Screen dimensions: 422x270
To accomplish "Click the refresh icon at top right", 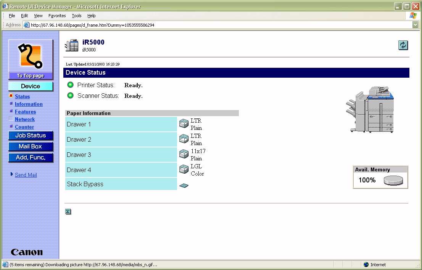I will coord(403,45).
